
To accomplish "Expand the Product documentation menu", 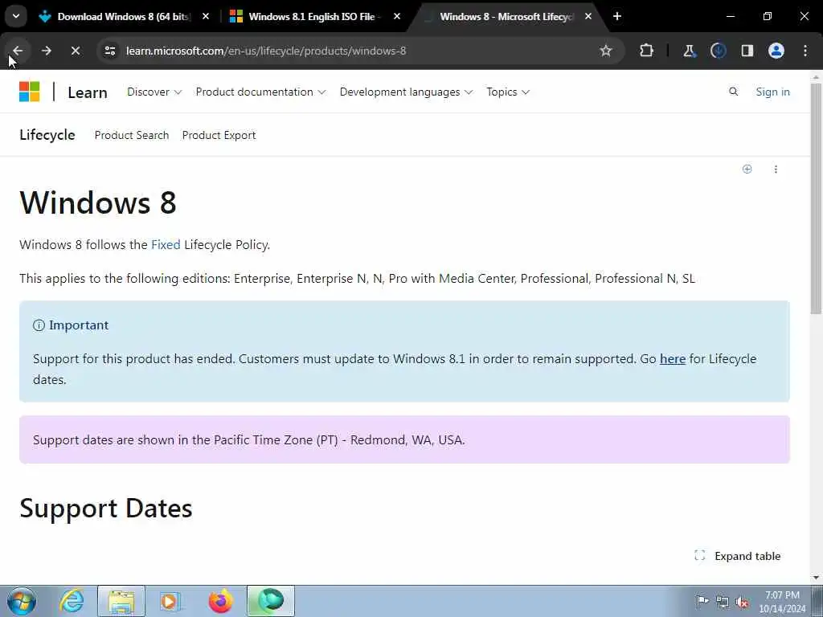I will [x=261, y=92].
